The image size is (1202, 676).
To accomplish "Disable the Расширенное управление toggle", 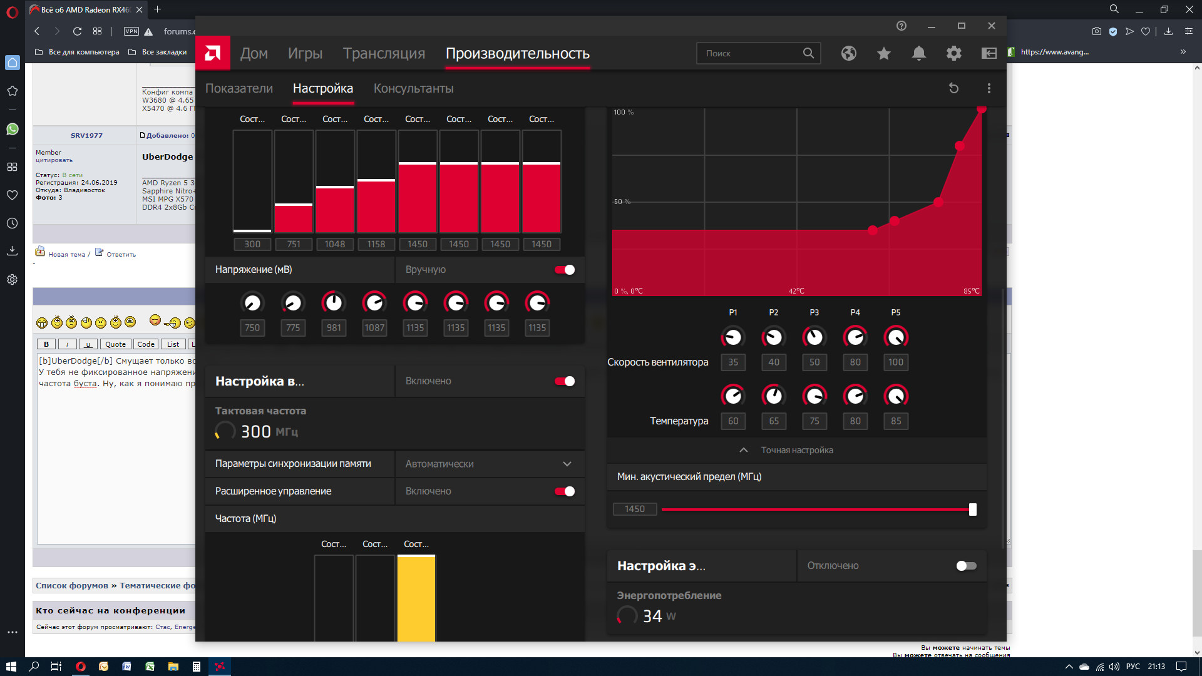I will pos(565,491).
